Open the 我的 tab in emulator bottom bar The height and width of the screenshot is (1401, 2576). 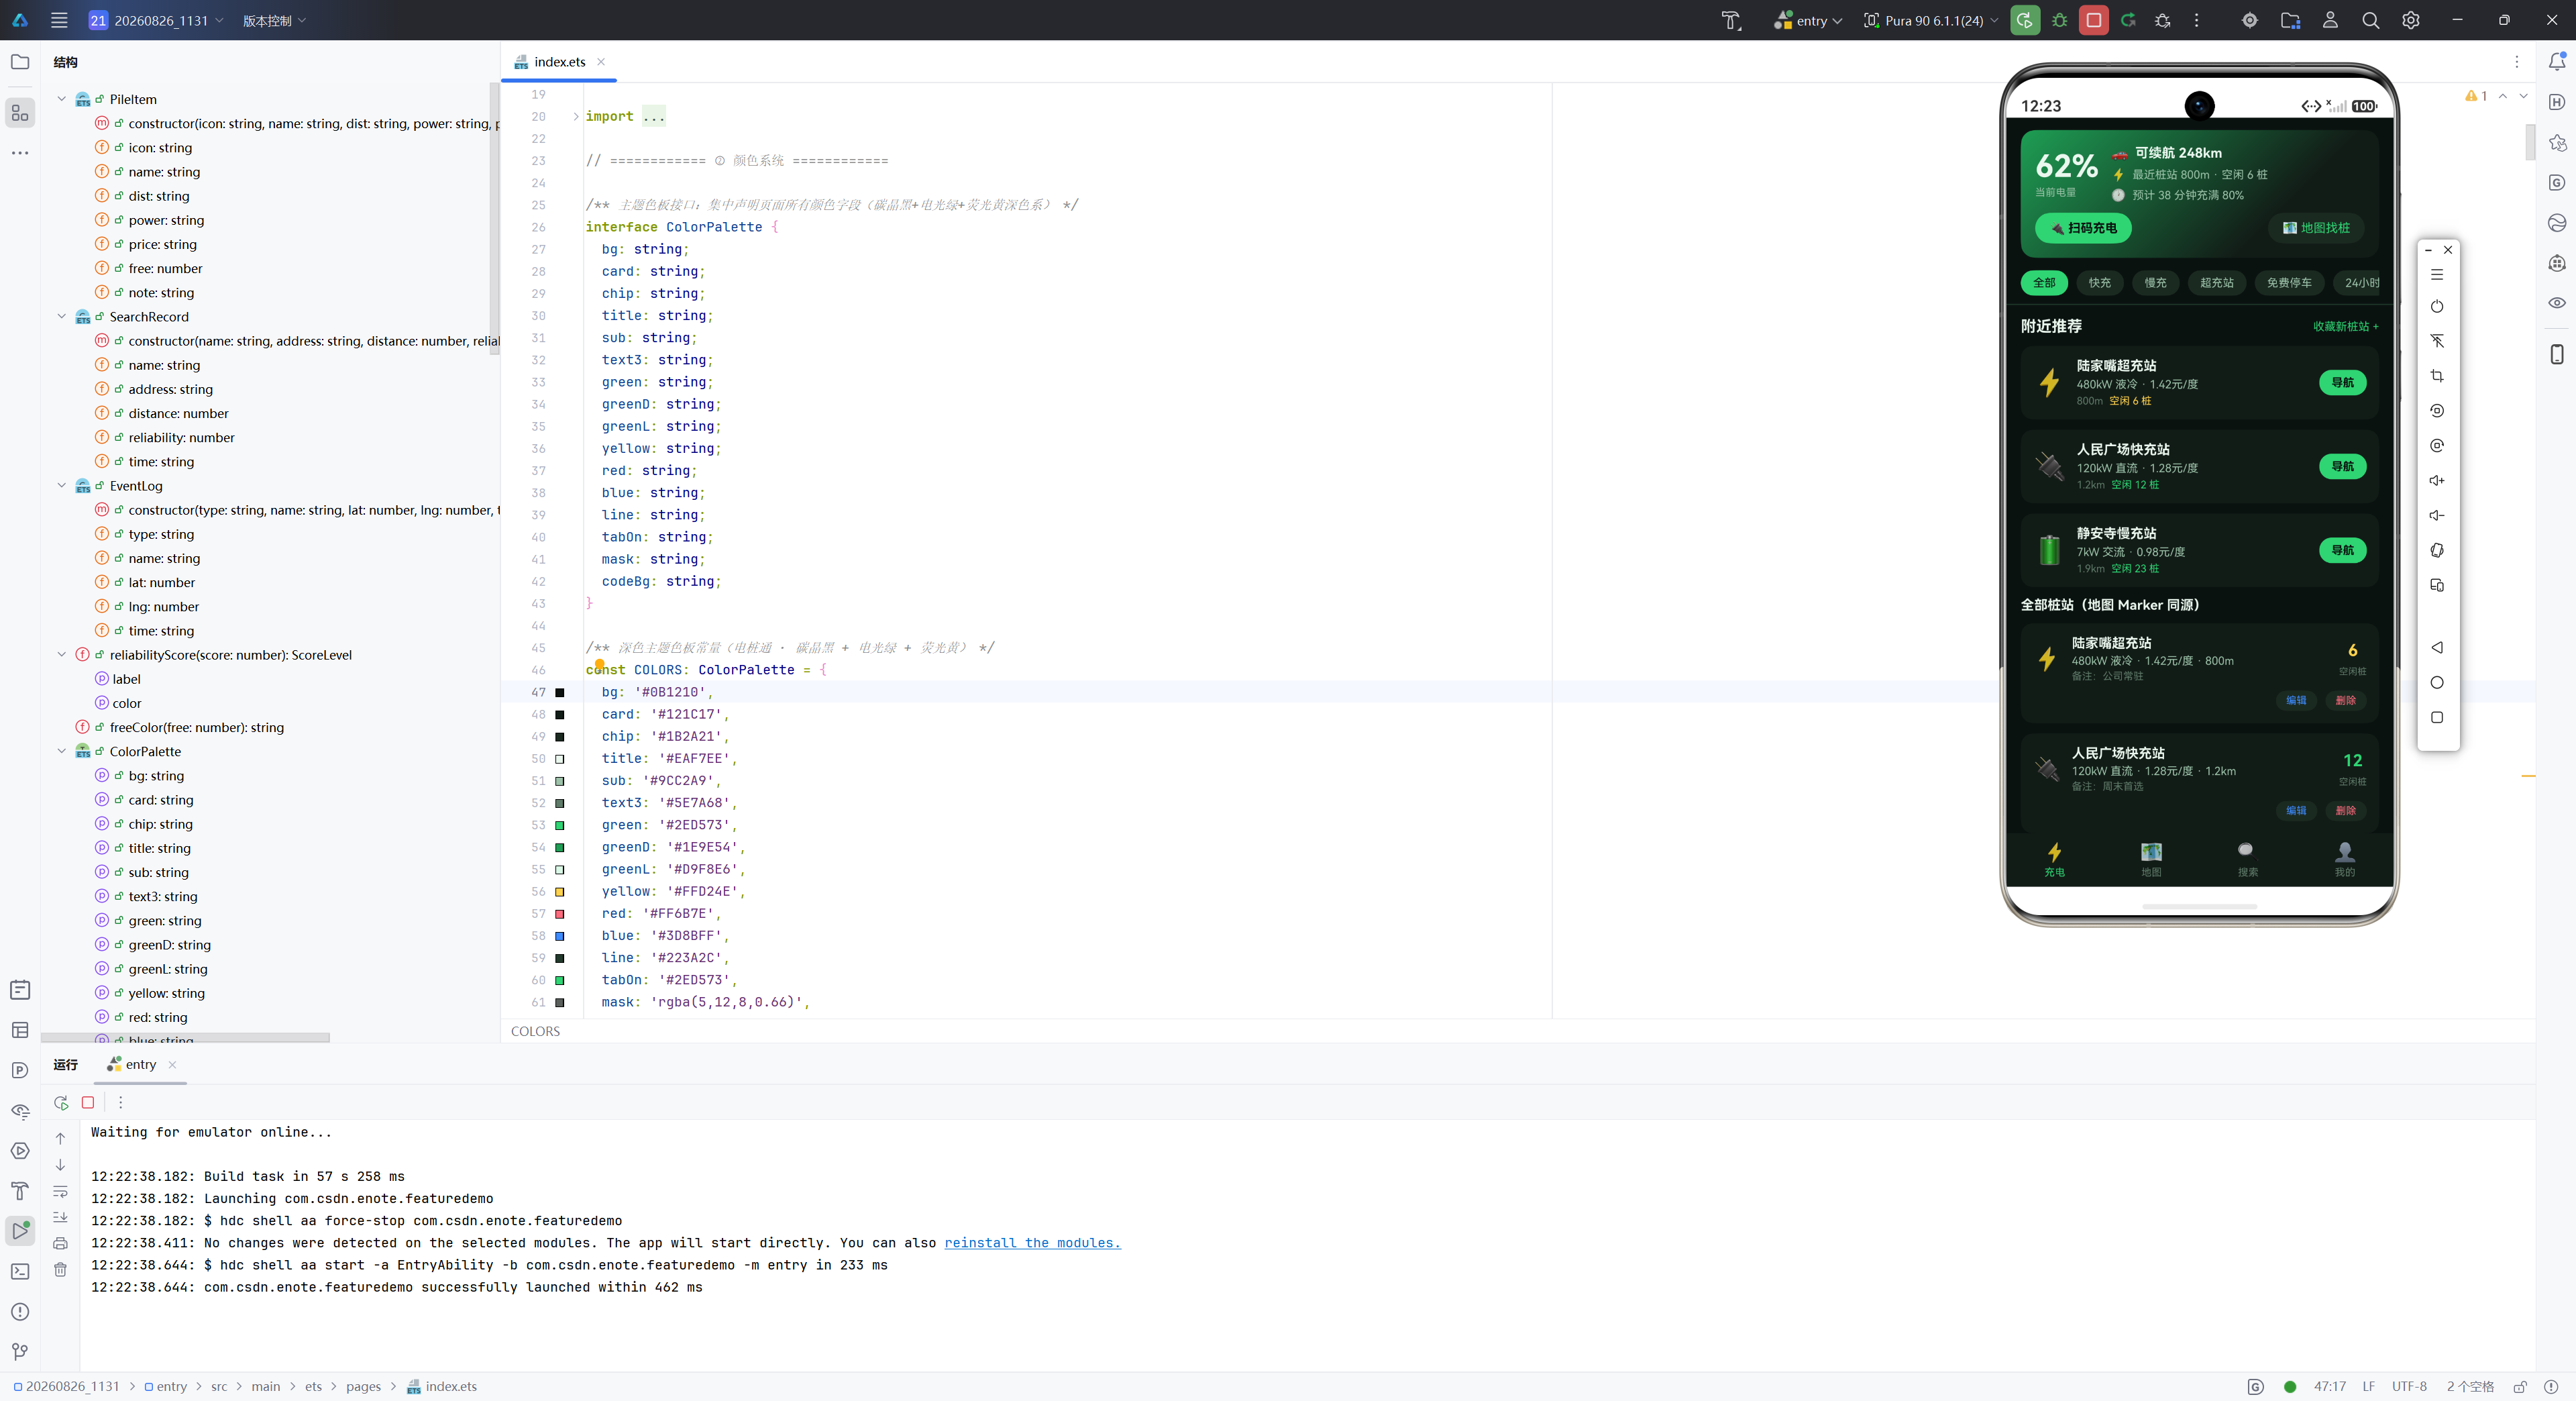[2344, 859]
